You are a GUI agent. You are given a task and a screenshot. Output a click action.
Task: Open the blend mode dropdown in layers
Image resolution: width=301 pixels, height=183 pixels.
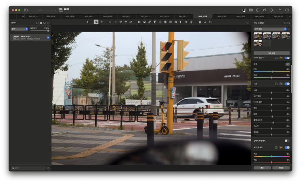coord(19,29)
